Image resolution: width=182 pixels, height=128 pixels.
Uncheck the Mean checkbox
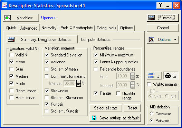click(x=12, y=62)
